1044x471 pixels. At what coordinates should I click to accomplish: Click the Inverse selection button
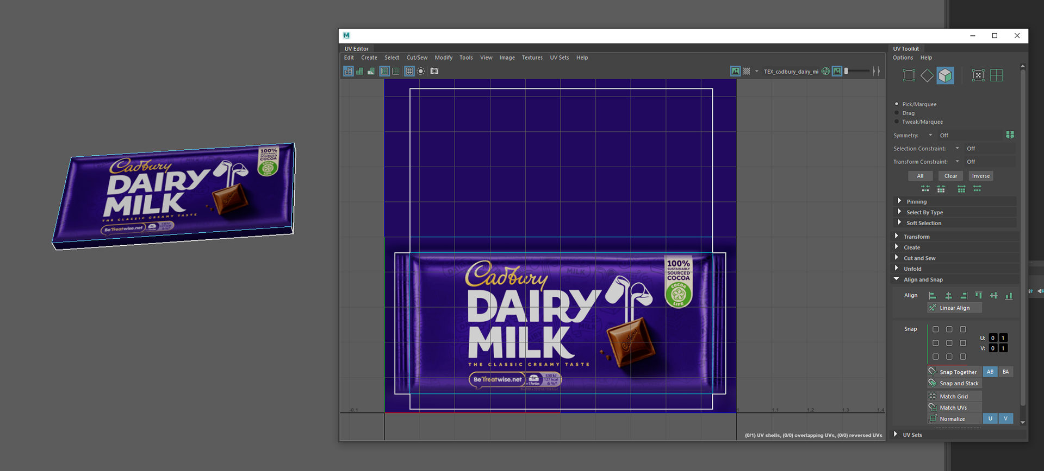click(x=981, y=176)
